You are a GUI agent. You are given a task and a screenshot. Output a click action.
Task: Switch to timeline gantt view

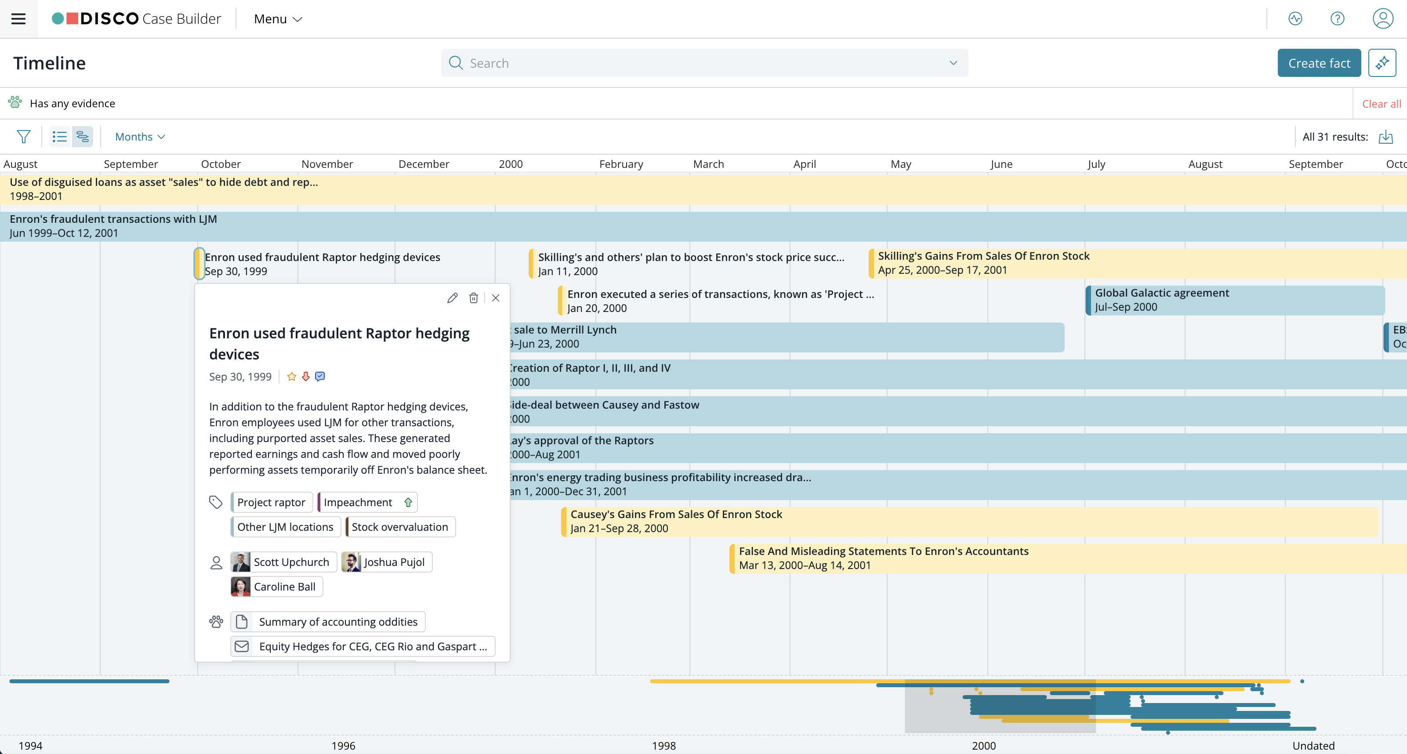click(83, 137)
